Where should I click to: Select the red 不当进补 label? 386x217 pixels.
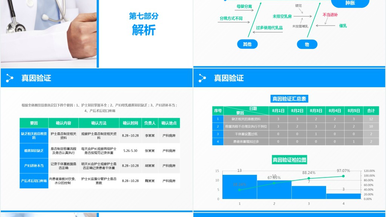[x=330, y=15]
